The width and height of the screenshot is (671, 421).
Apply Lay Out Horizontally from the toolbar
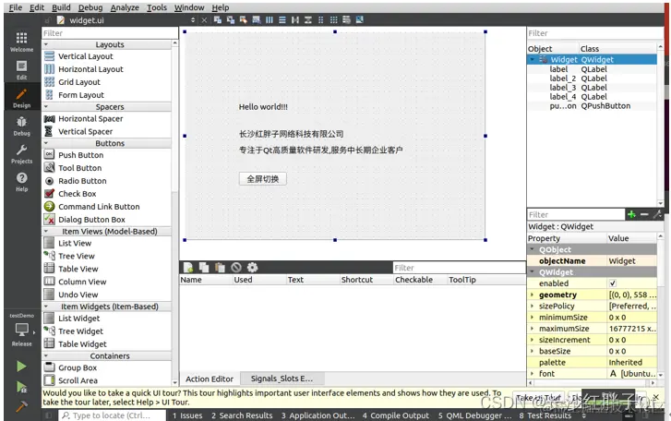pos(270,19)
